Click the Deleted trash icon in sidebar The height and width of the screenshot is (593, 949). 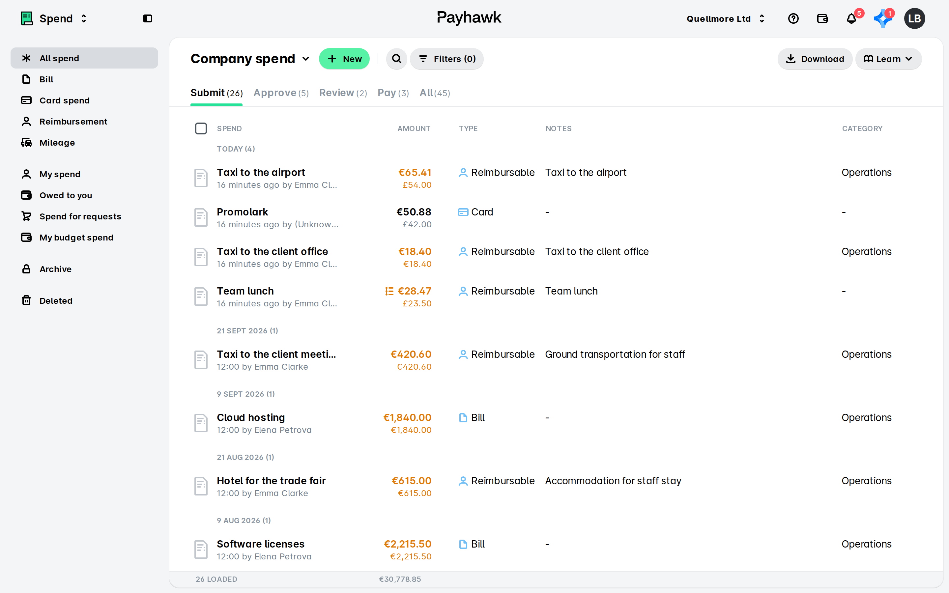coord(26,300)
